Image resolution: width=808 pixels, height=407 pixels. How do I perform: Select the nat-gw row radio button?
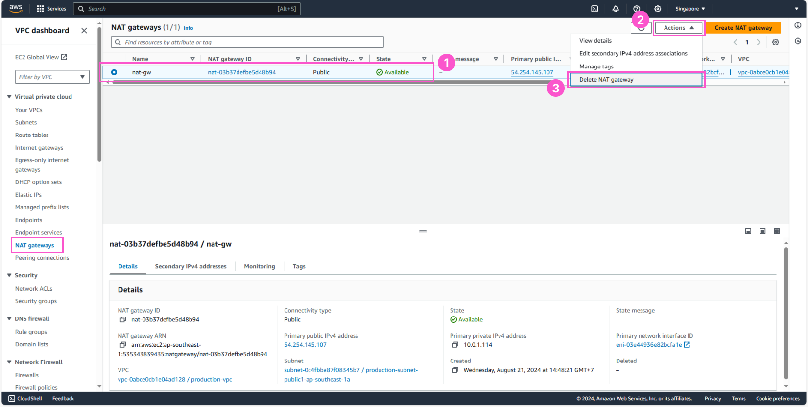coord(114,72)
